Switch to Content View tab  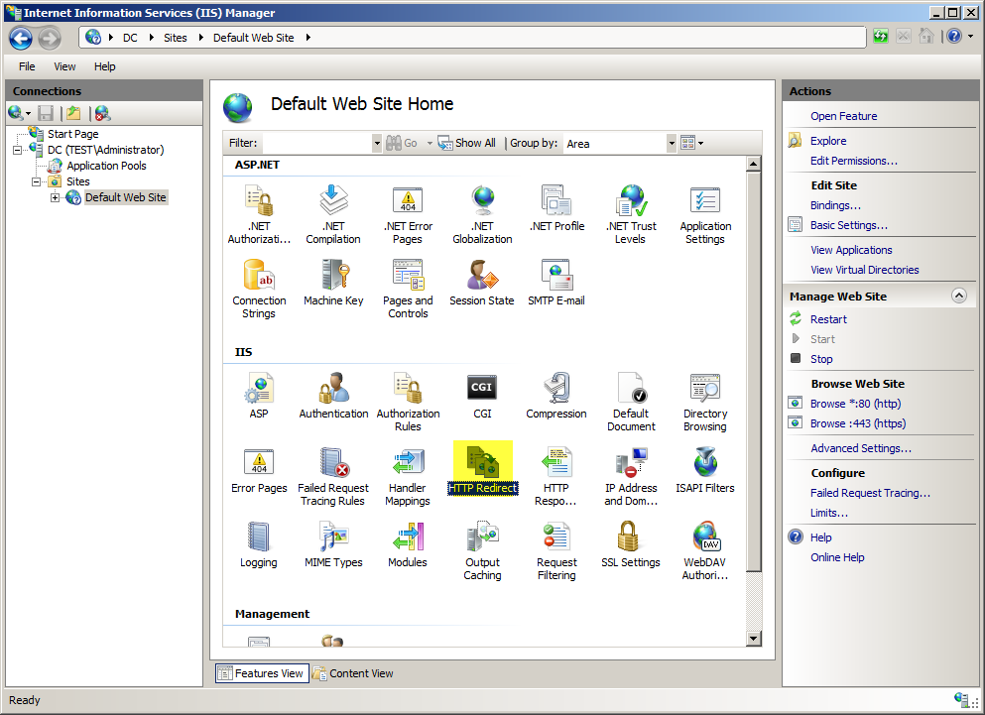pyautogui.click(x=353, y=673)
